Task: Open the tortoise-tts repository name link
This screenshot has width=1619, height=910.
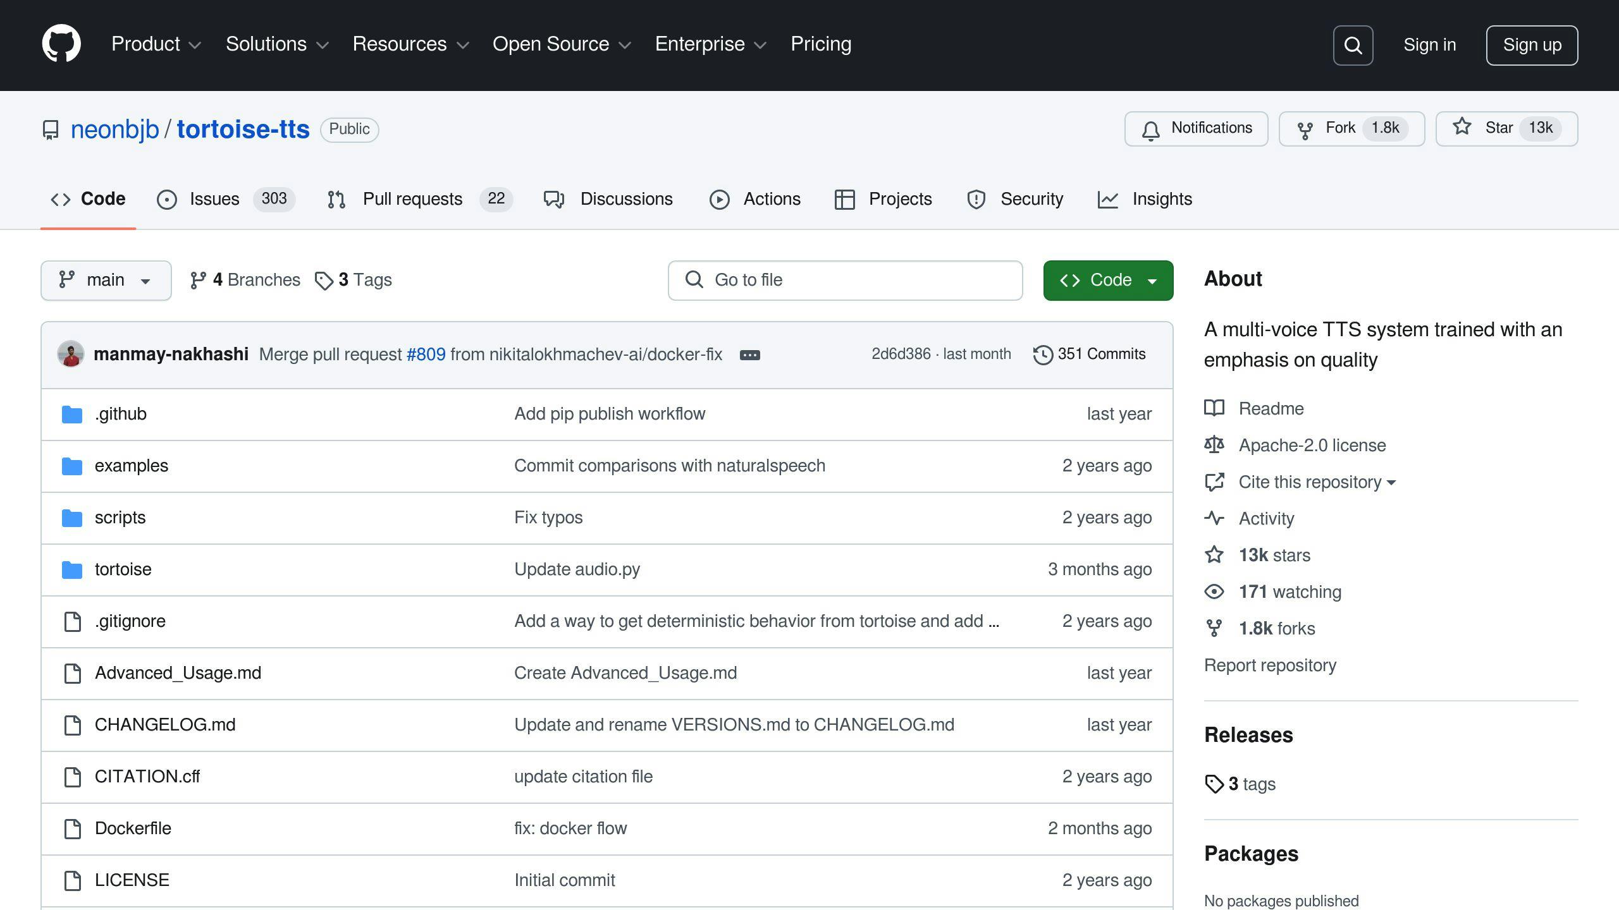Action: pos(243,130)
